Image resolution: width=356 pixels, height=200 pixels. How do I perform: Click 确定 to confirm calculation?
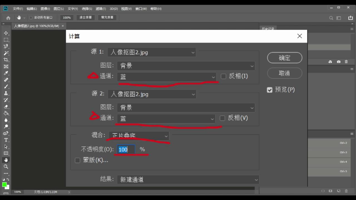pyautogui.click(x=285, y=58)
